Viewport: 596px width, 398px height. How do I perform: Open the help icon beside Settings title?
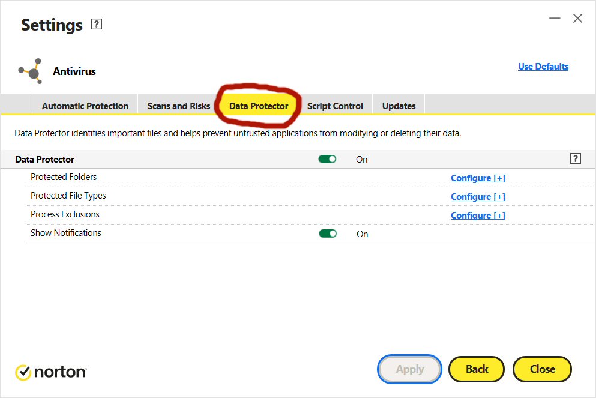point(97,25)
